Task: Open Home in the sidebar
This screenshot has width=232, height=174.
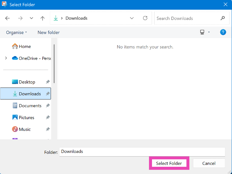Action: pos(25,47)
